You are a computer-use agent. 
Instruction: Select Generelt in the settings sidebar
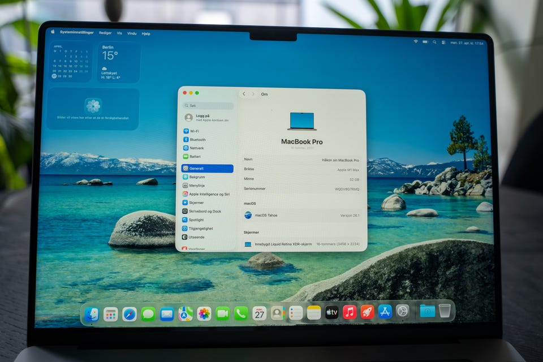click(x=207, y=169)
